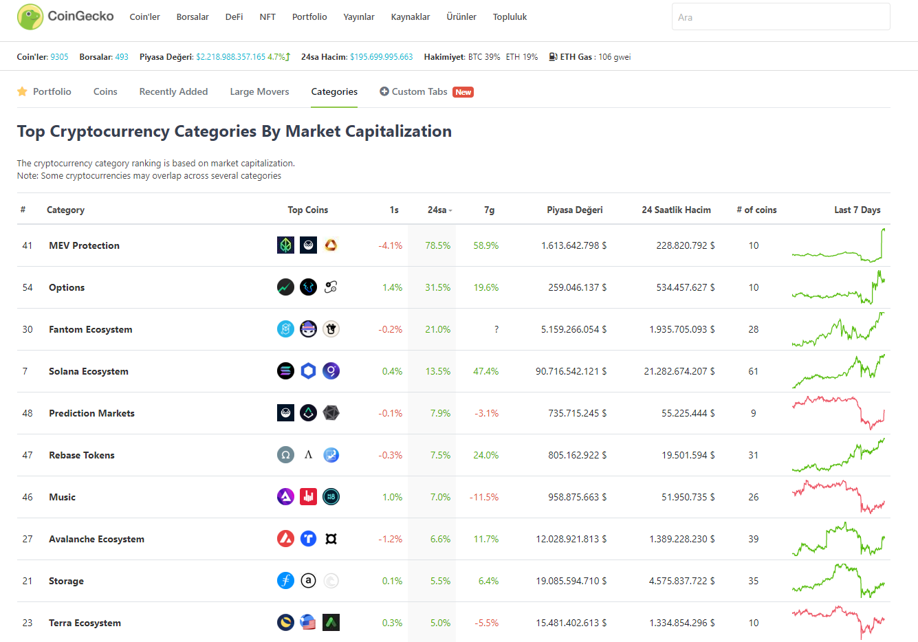This screenshot has height=642, width=918.
Task: Sort table by 24sa column arrow
Action: point(450,210)
